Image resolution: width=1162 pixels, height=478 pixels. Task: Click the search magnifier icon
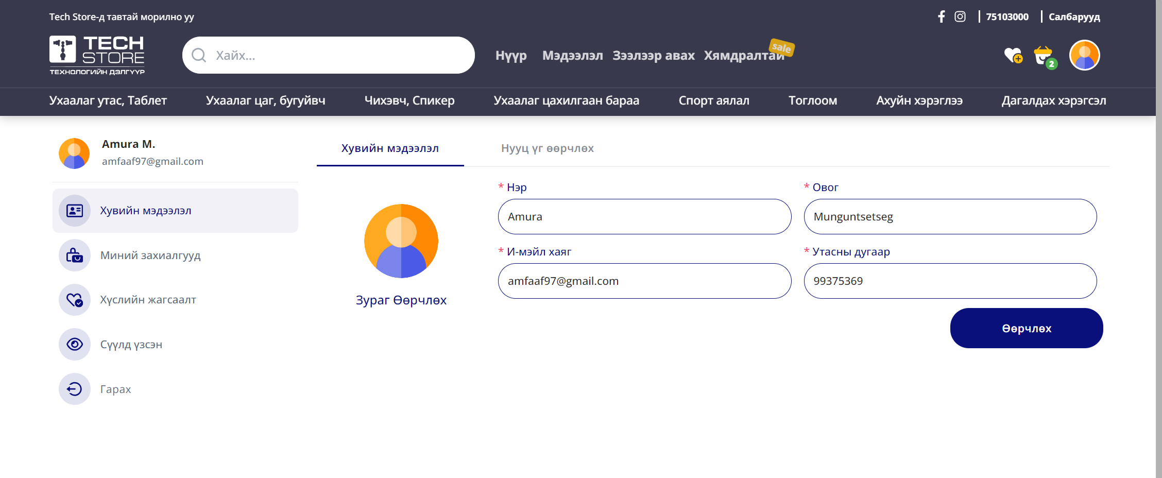click(x=199, y=55)
